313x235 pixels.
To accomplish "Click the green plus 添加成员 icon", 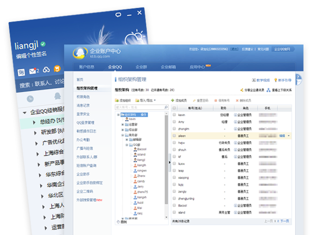I will (x=173, y=100).
